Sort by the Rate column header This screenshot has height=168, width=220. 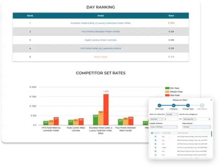(x=171, y=16)
